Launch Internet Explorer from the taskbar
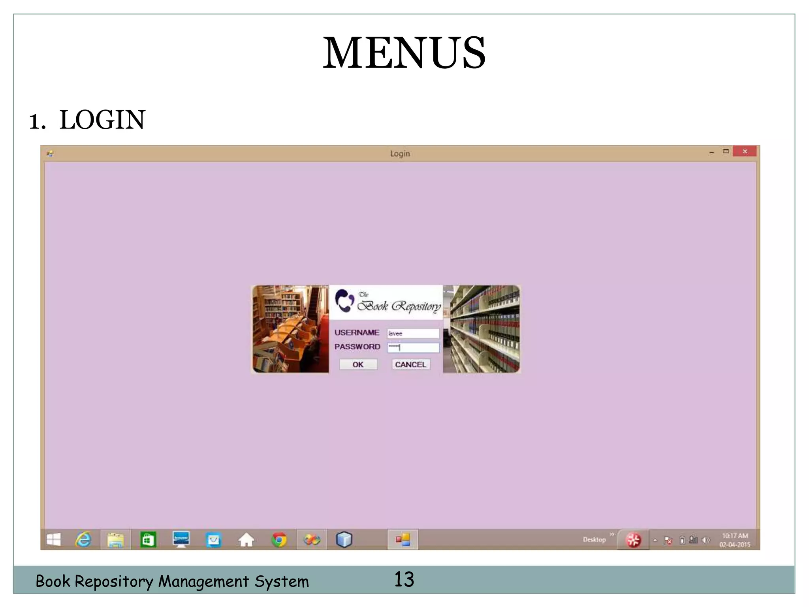This screenshot has height=607, width=809. coord(83,540)
